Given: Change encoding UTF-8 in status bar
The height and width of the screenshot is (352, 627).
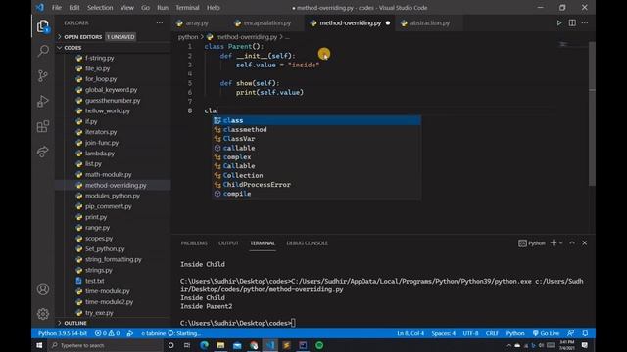Looking at the screenshot, I should 470,333.
